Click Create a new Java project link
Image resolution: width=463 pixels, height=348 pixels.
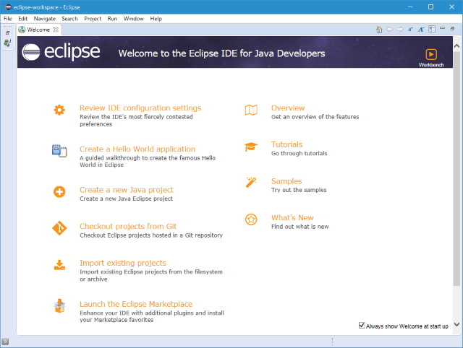click(x=127, y=190)
